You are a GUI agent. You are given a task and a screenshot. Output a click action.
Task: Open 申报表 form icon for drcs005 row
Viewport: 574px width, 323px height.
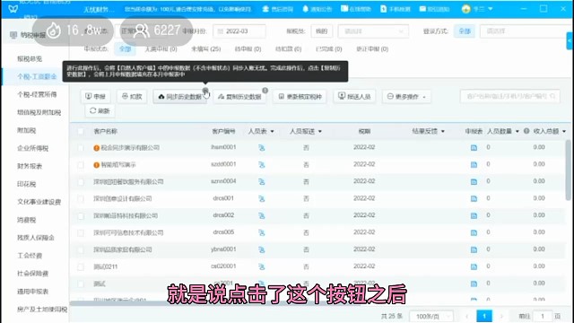(x=474, y=232)
